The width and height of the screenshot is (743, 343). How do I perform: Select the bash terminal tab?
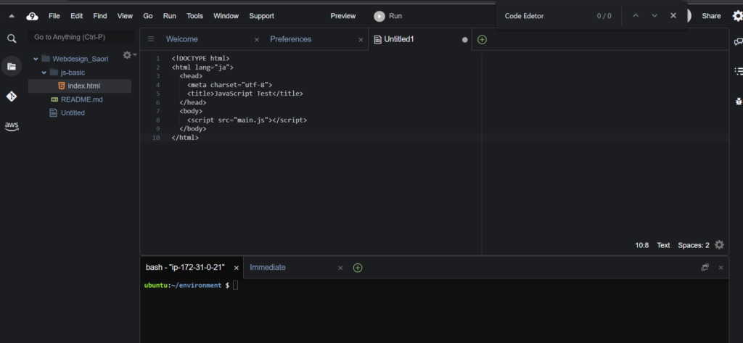[x=185, y=267]
